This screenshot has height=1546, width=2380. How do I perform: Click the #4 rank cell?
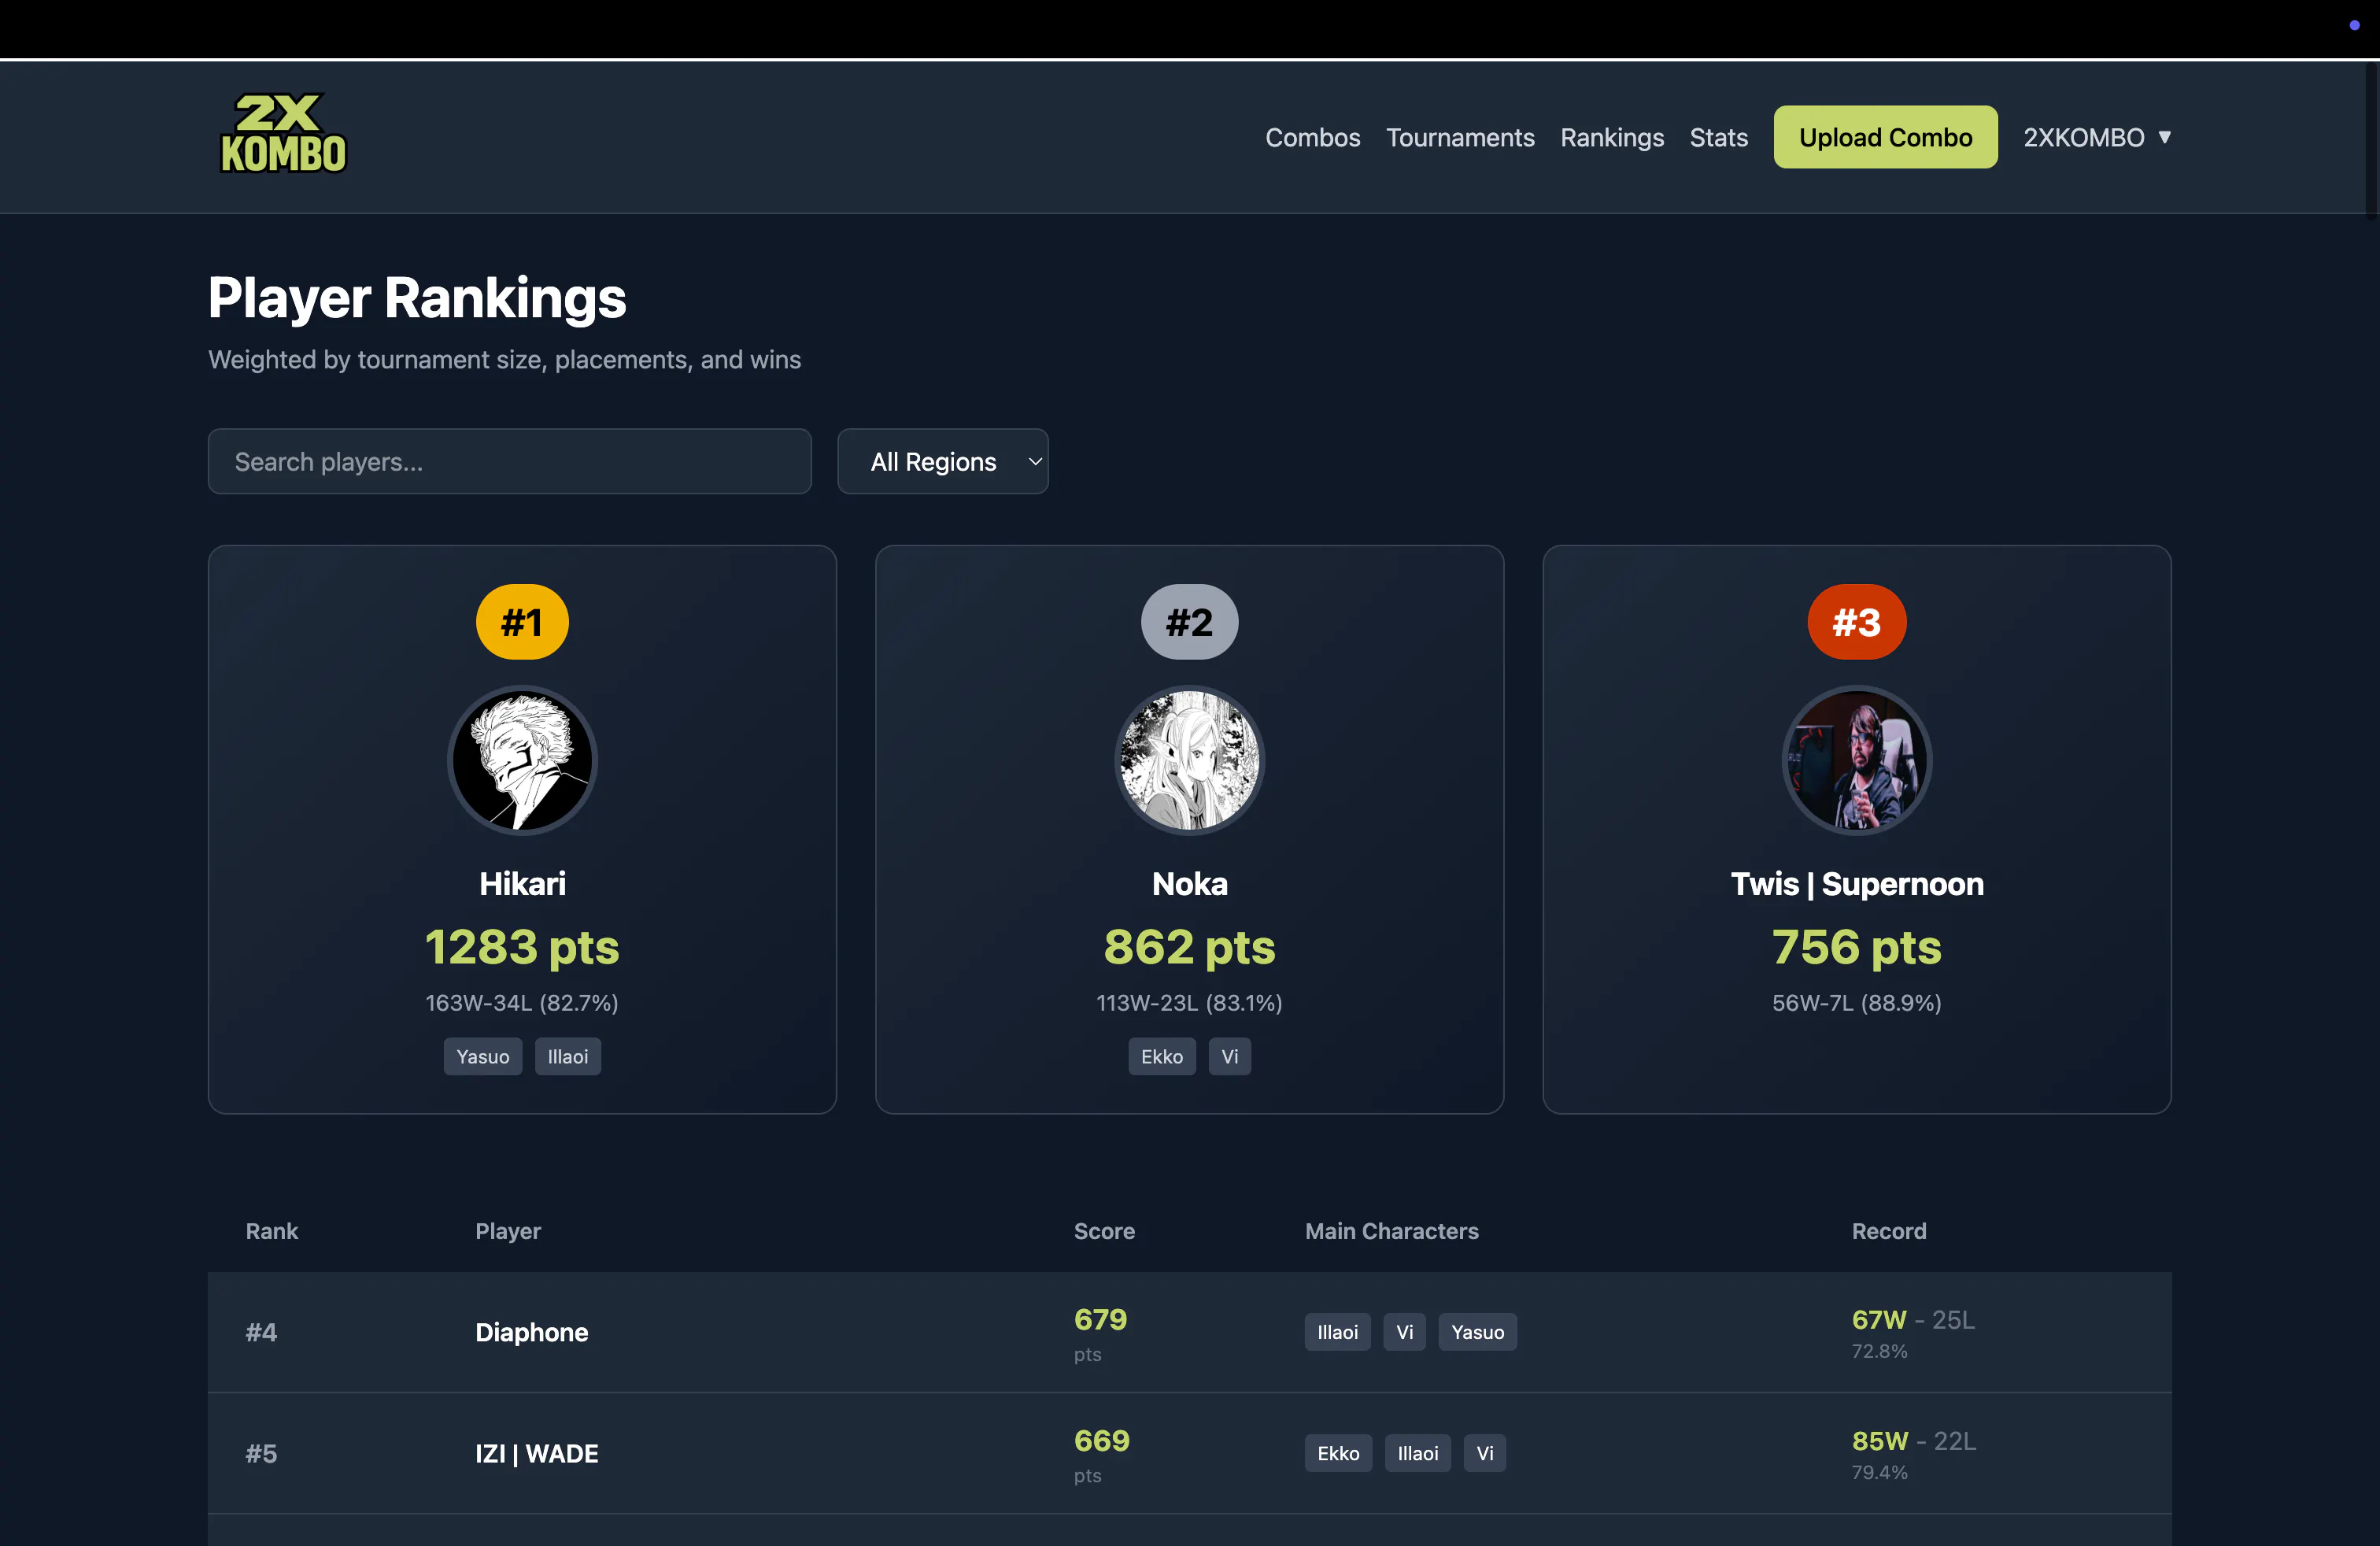click(x=261, y=1332)
